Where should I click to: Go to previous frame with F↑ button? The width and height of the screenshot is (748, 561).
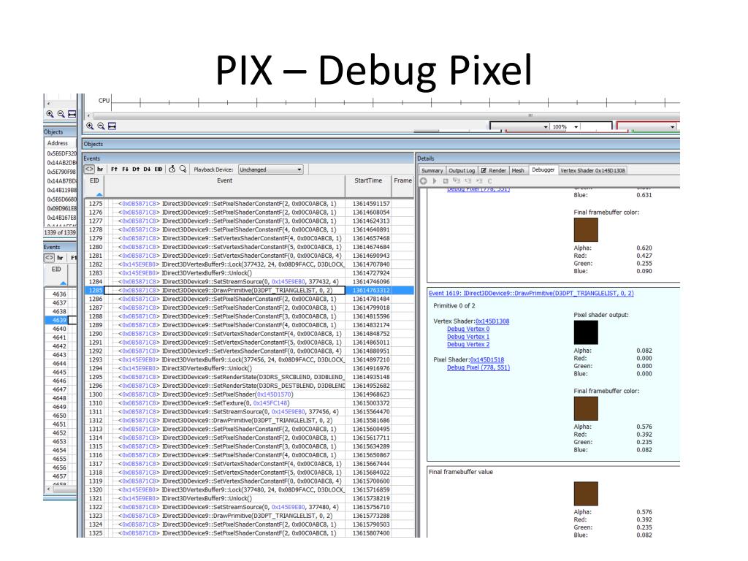(x=114, y=169)
